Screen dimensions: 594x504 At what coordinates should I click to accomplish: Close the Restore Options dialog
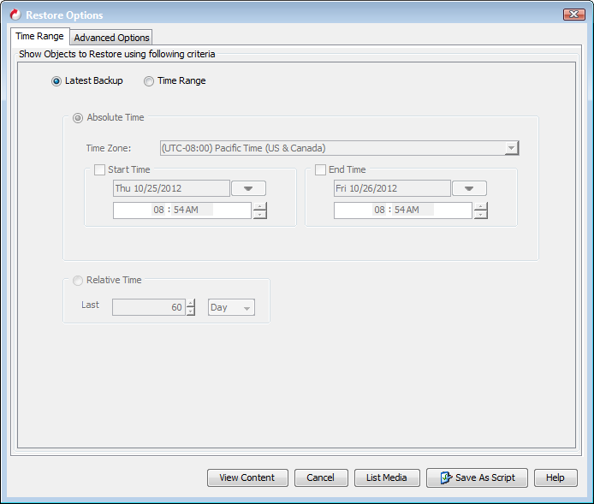[x=573, y=15]
